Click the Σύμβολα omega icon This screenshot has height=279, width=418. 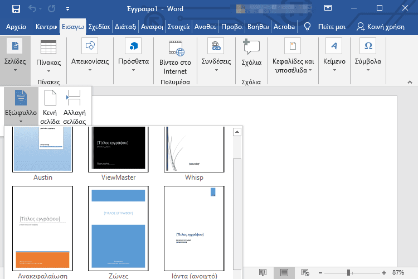[368, 46]
